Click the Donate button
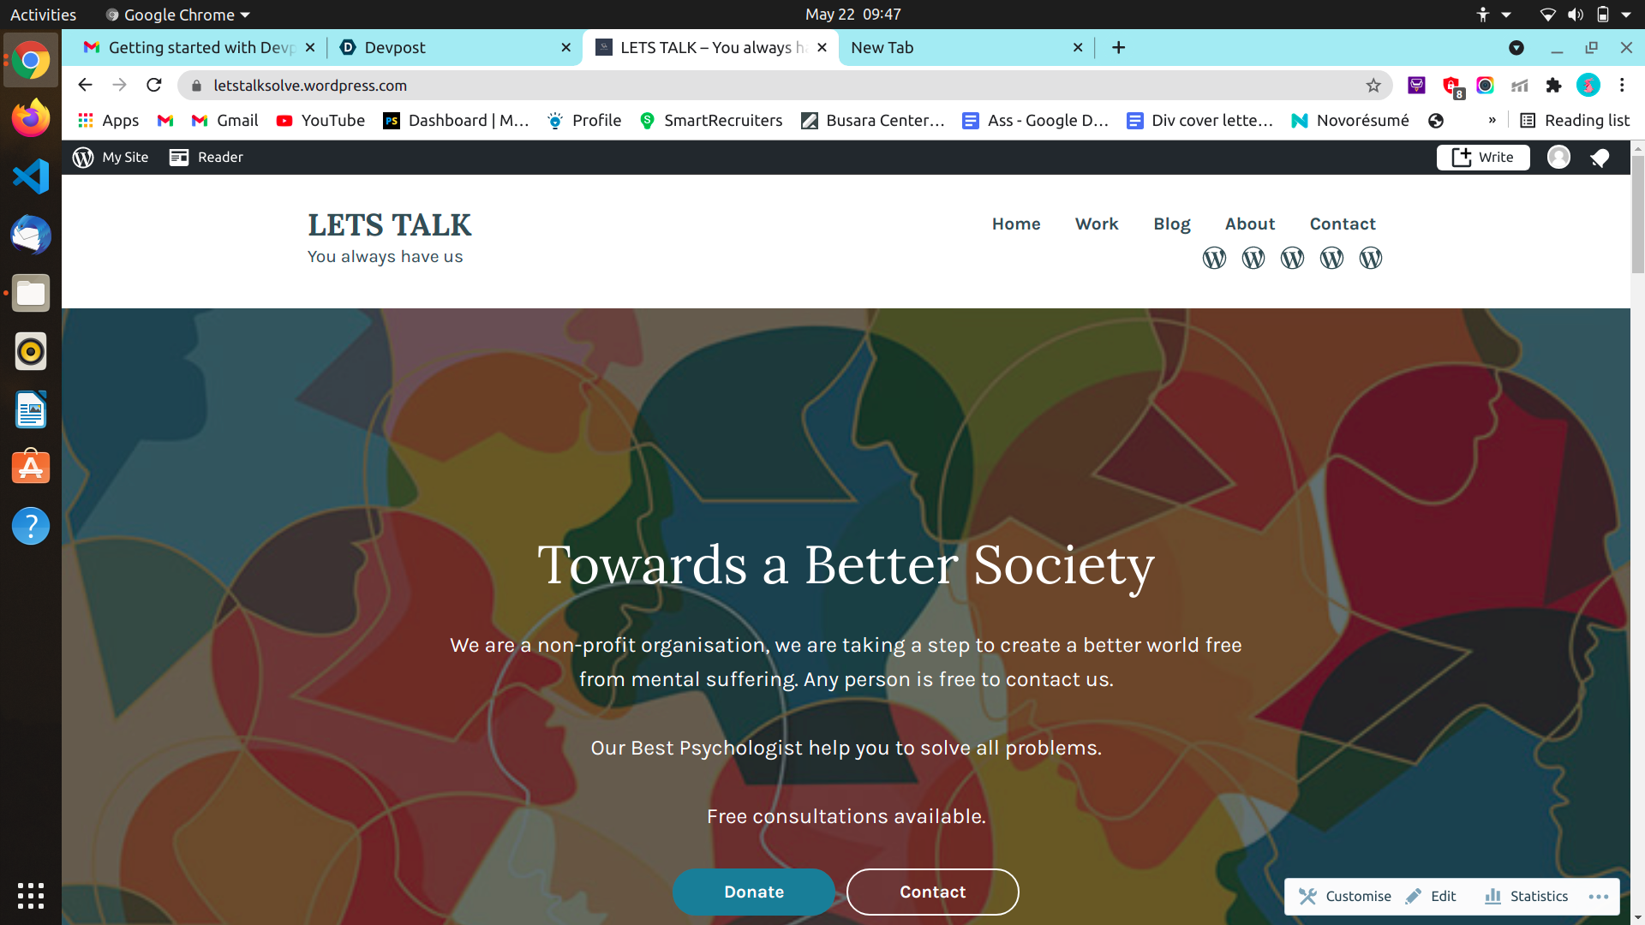The height and width of the screenshot is (925, 1645). 754,892
